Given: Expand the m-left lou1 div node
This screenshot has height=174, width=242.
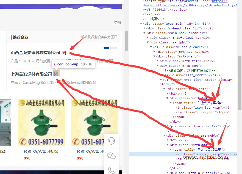Looking at the screenshot, I should pos(148,38).
